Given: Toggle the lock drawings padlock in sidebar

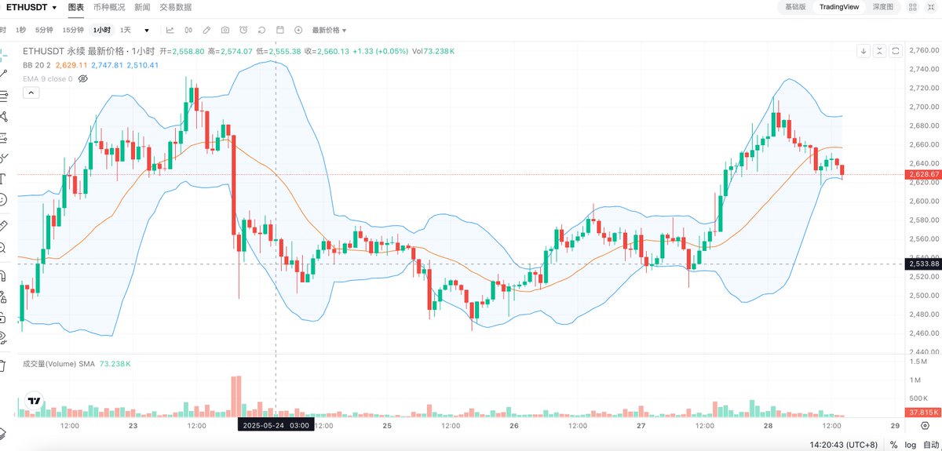Looking at the screenshot, I should (x=3, y=318).
